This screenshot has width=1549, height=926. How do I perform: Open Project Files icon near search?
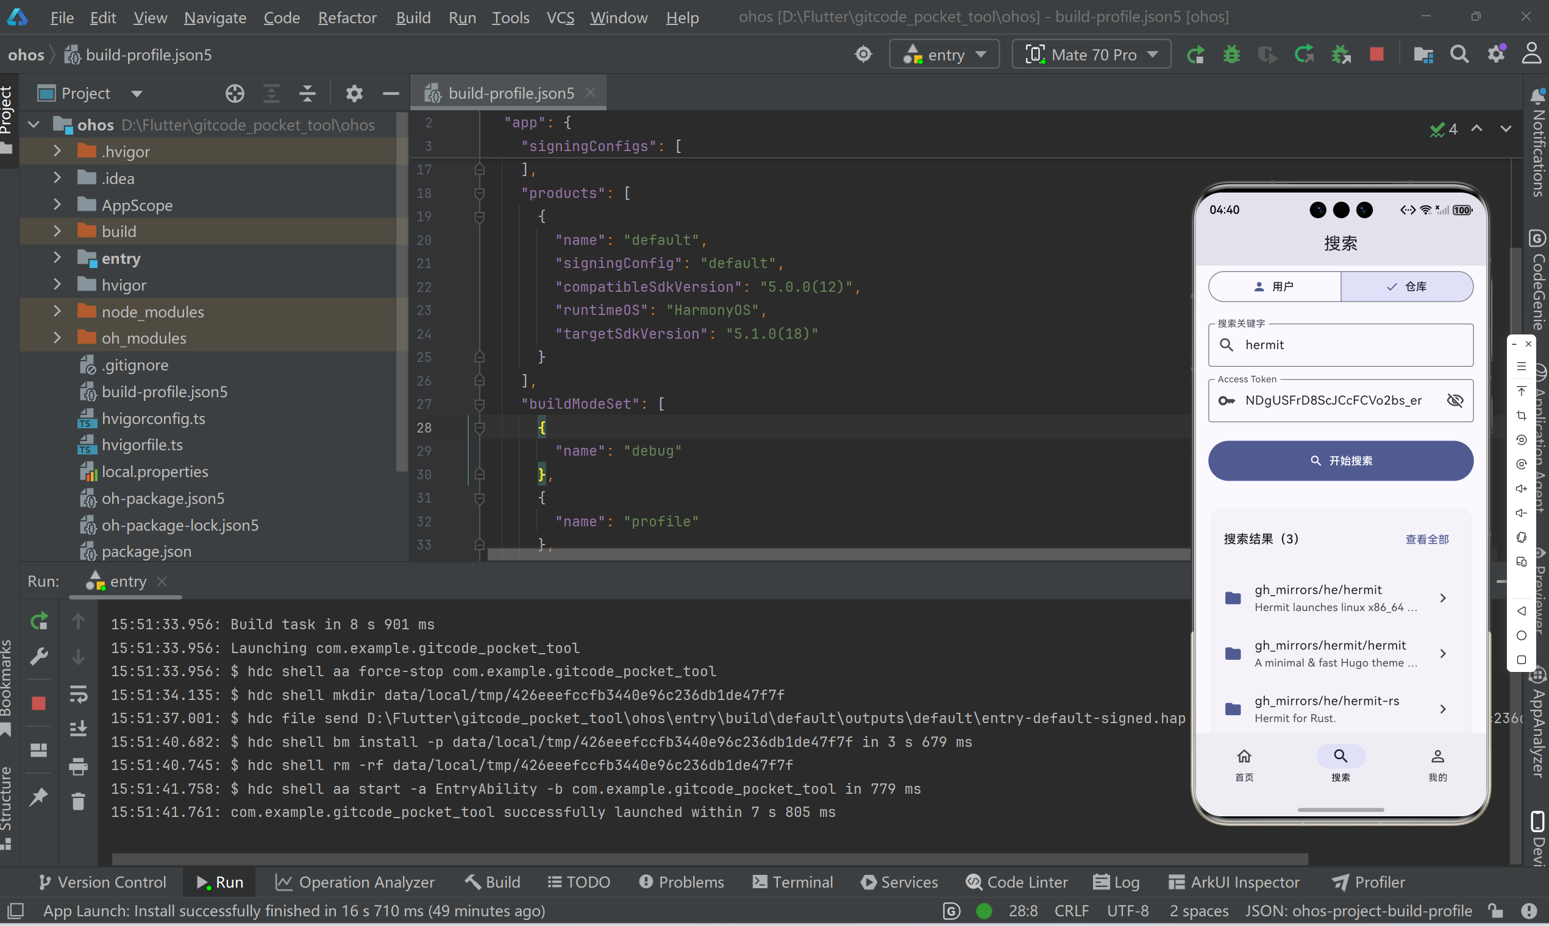point(1423,54)
